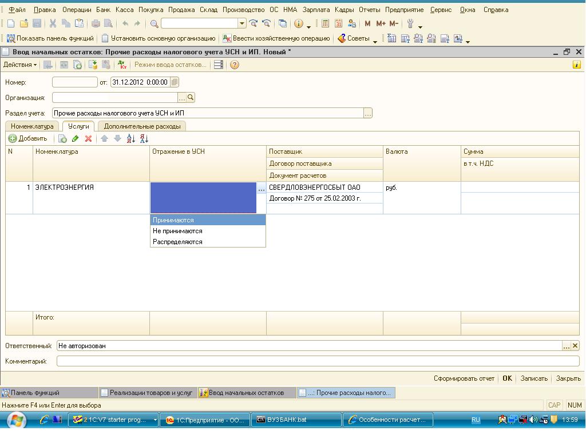The height and width of the screenshot is (439, 586).
Task: Click the red X delete row icon
Action: [x=88, y=138]
